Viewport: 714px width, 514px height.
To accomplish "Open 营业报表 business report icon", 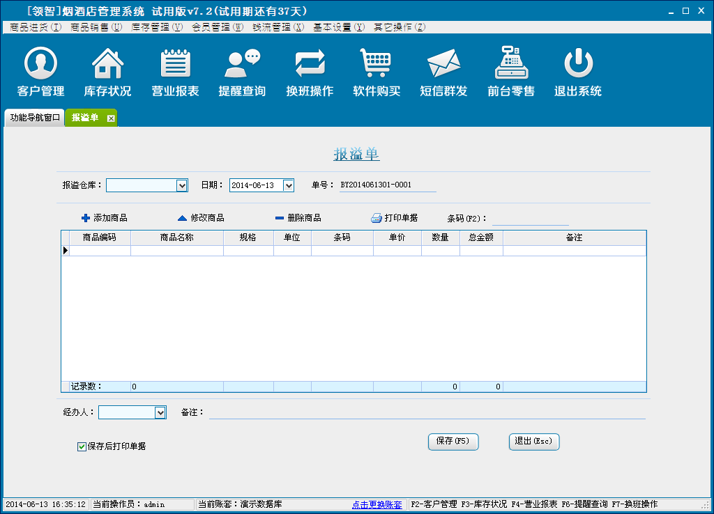I will point(175,64).
